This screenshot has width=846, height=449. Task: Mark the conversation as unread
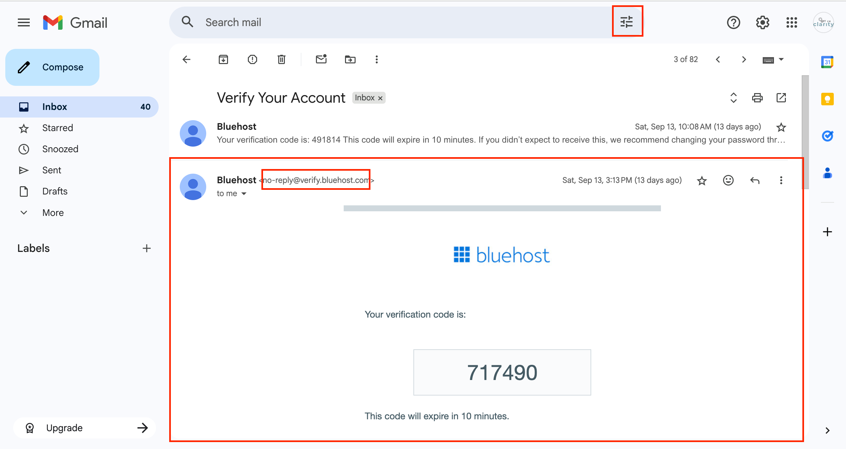pos(321,59)
